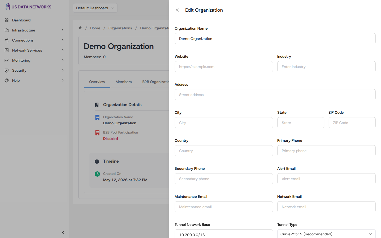Expand the Network Services submenu chevron
This screenshot has height=238, width=381.
point(63,50)
